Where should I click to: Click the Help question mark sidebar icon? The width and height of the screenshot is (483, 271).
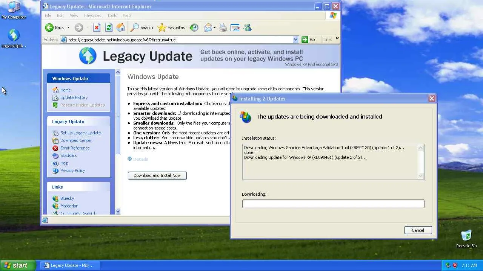55,163
